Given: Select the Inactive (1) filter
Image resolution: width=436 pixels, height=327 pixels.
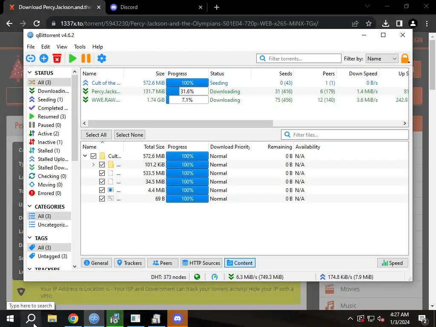Looking at the screenshot, I should point(49,142).
